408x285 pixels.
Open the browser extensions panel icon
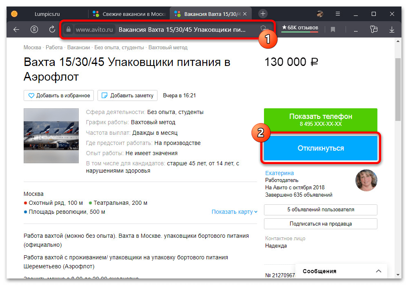point(374,29)
